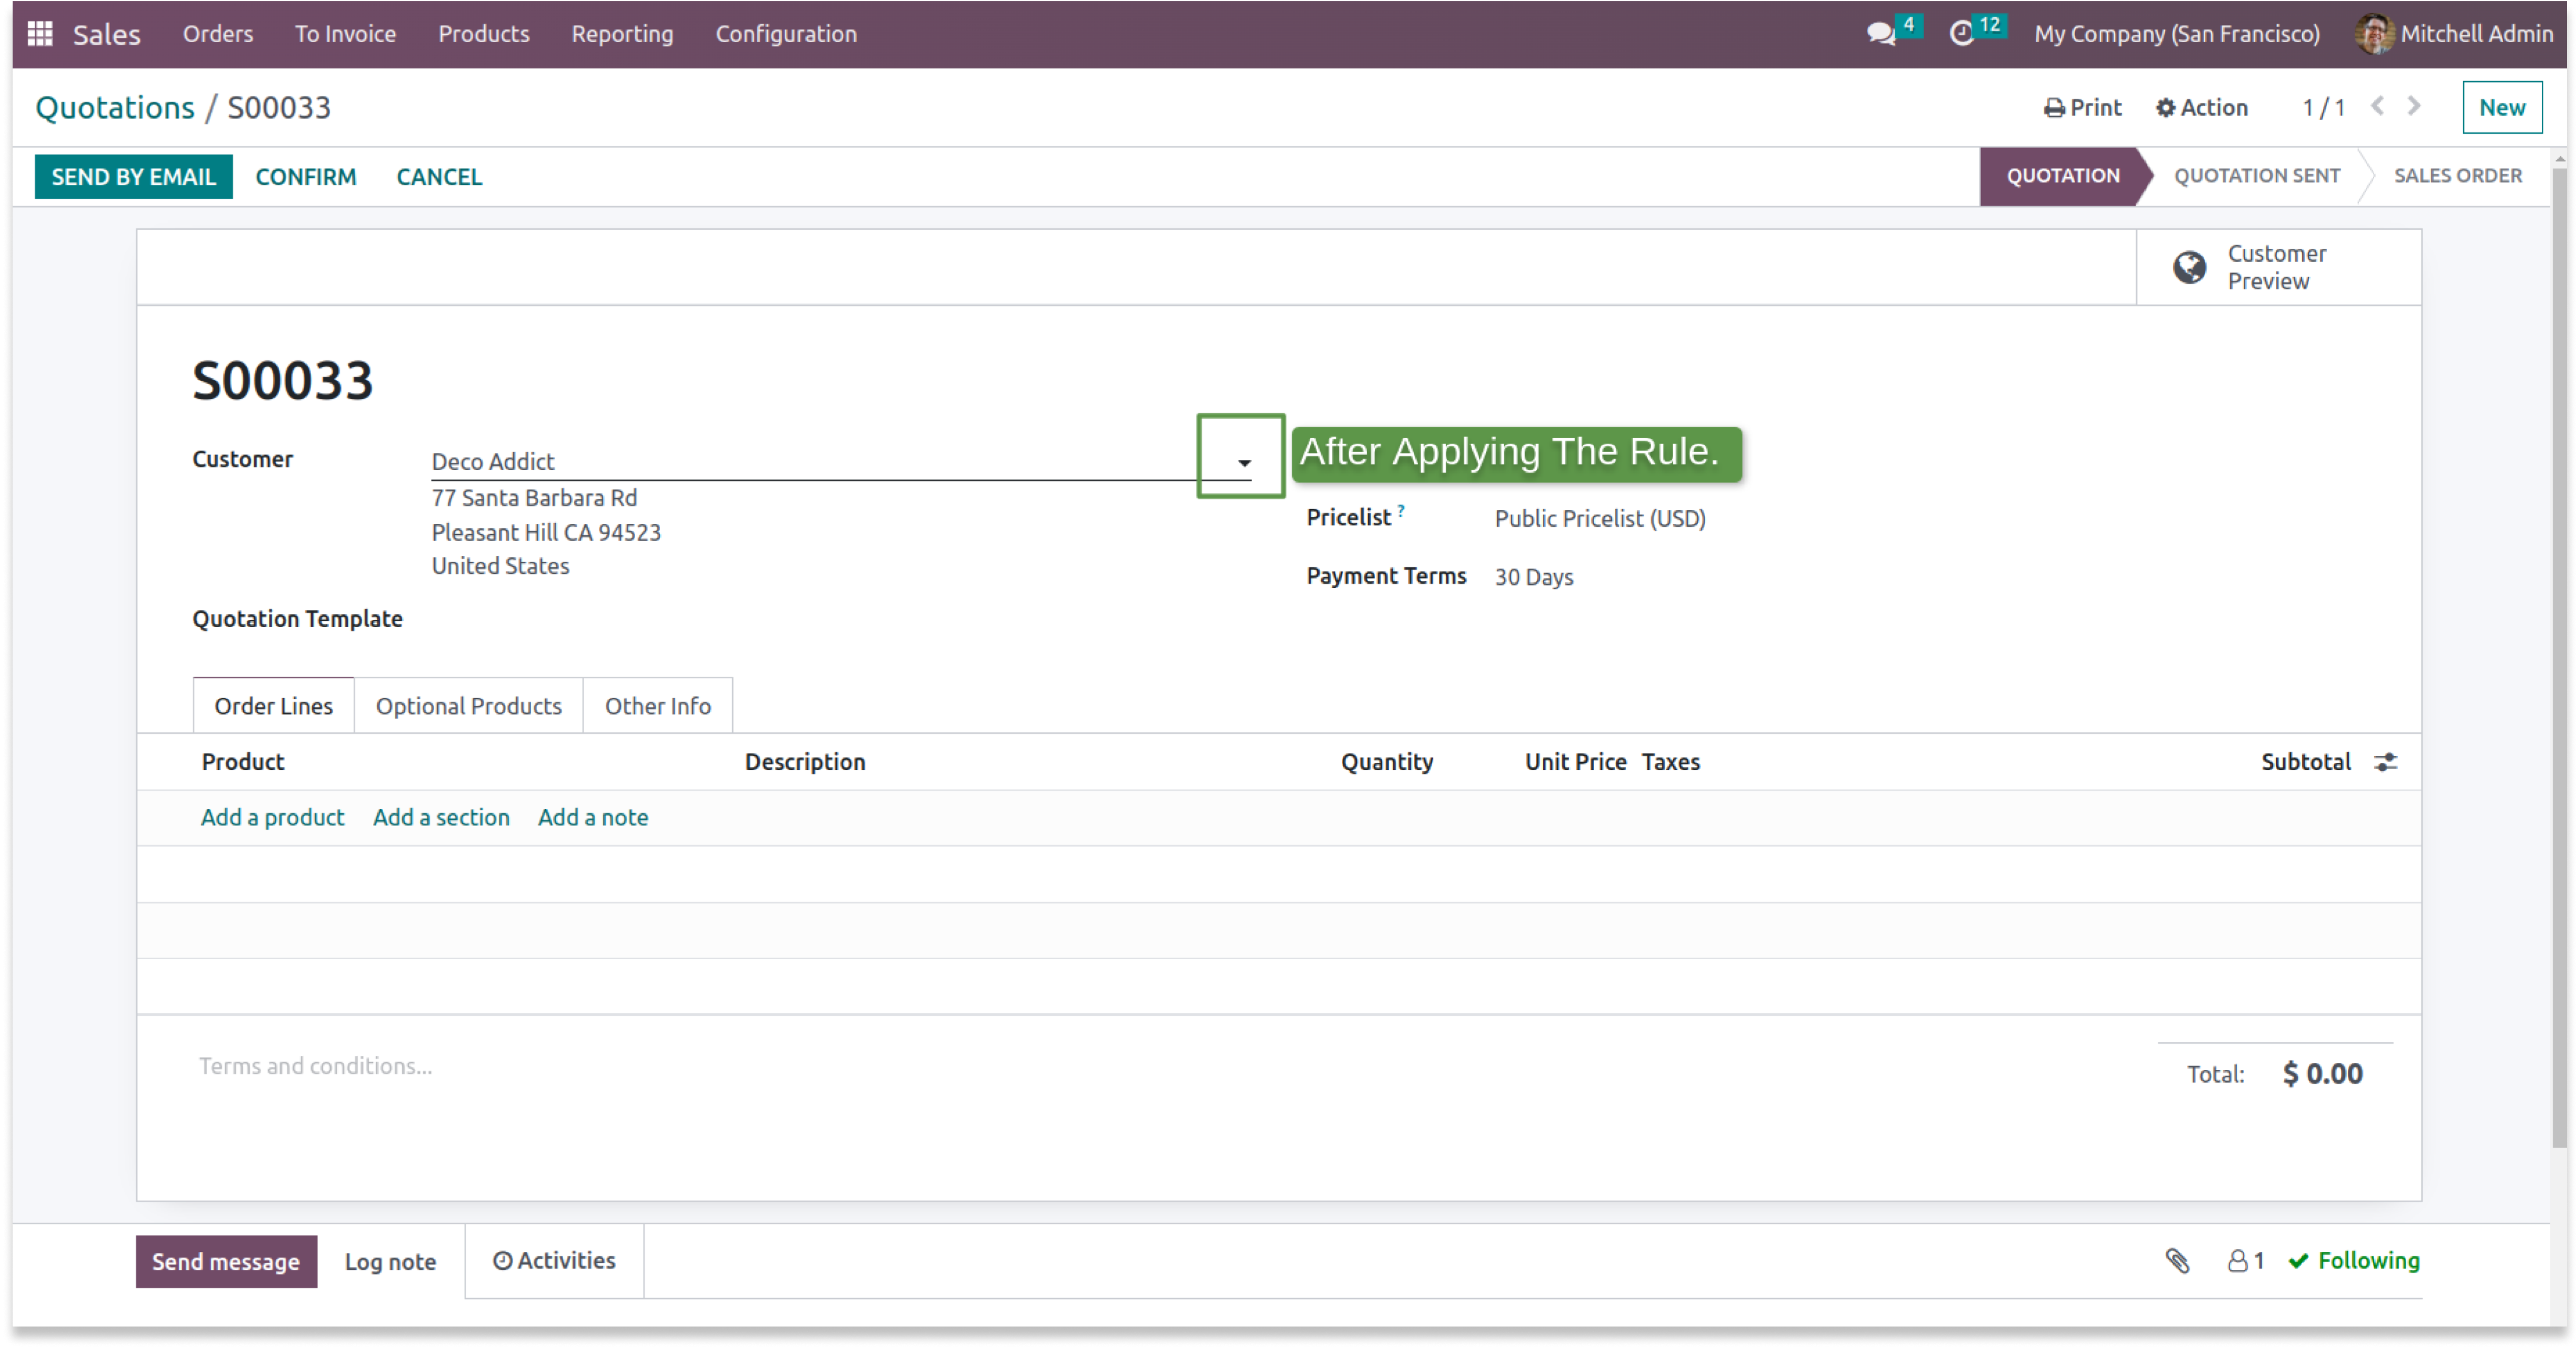Image resolution: width=2576 pixels, height=1347 pixels.
Task: Click the Pricelist help question mark
Action: coord(1401,511)
